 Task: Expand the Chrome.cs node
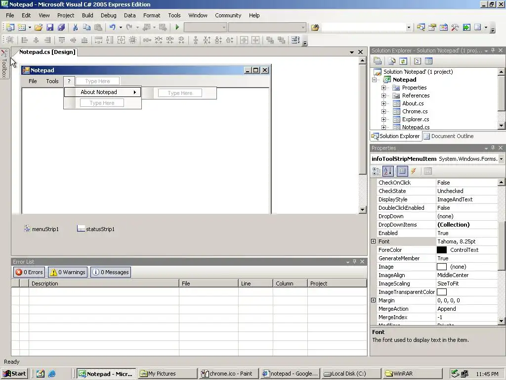tap(383, 111)
